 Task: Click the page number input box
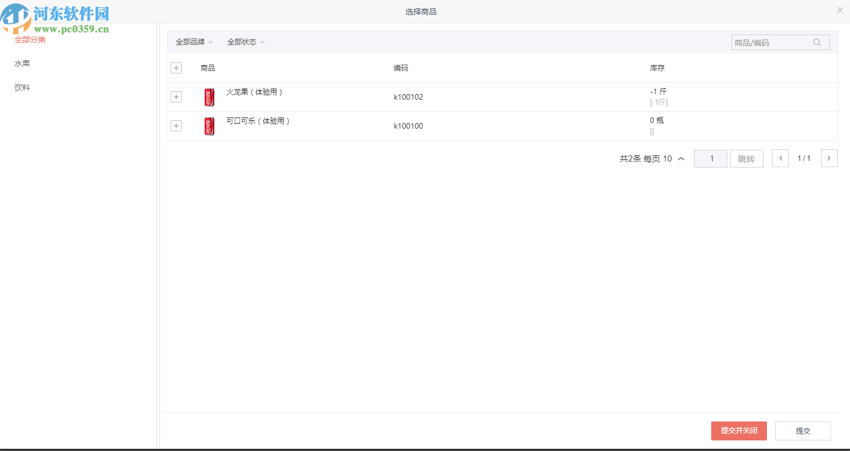pos(711,159)
